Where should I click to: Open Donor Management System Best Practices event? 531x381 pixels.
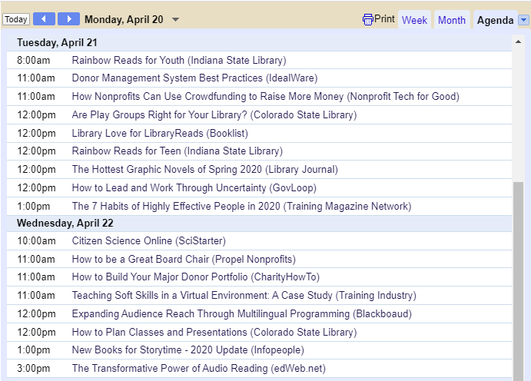click(194, 78)
